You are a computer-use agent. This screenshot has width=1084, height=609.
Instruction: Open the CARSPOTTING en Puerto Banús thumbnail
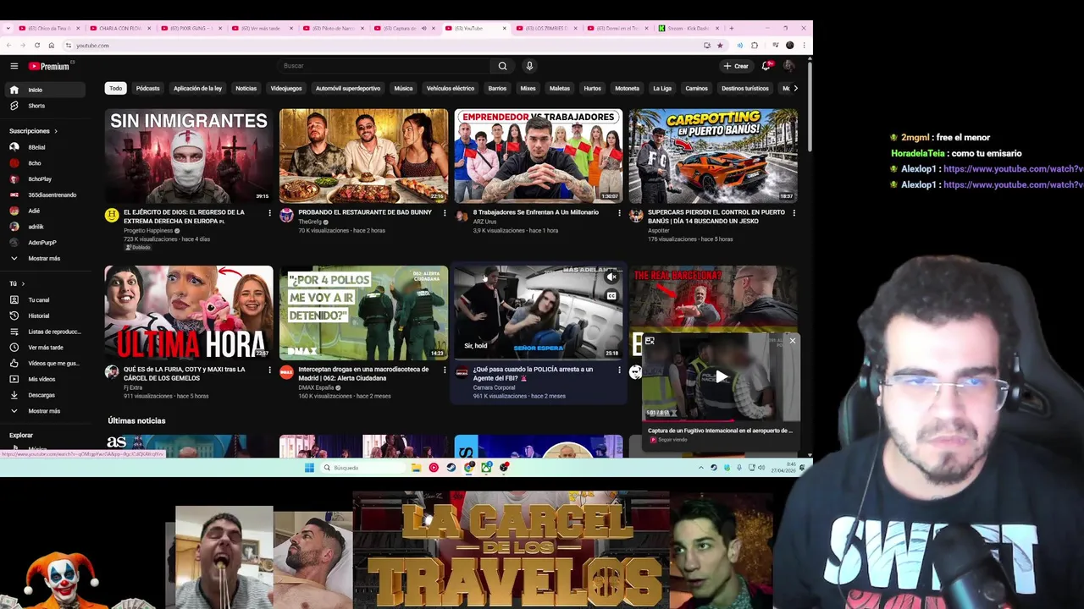pyautogui.click(x=712, y=156)
